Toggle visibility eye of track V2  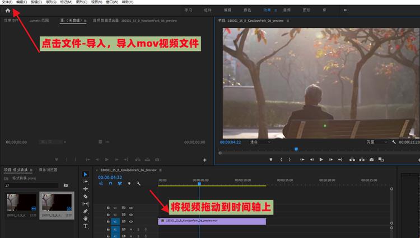131,215
